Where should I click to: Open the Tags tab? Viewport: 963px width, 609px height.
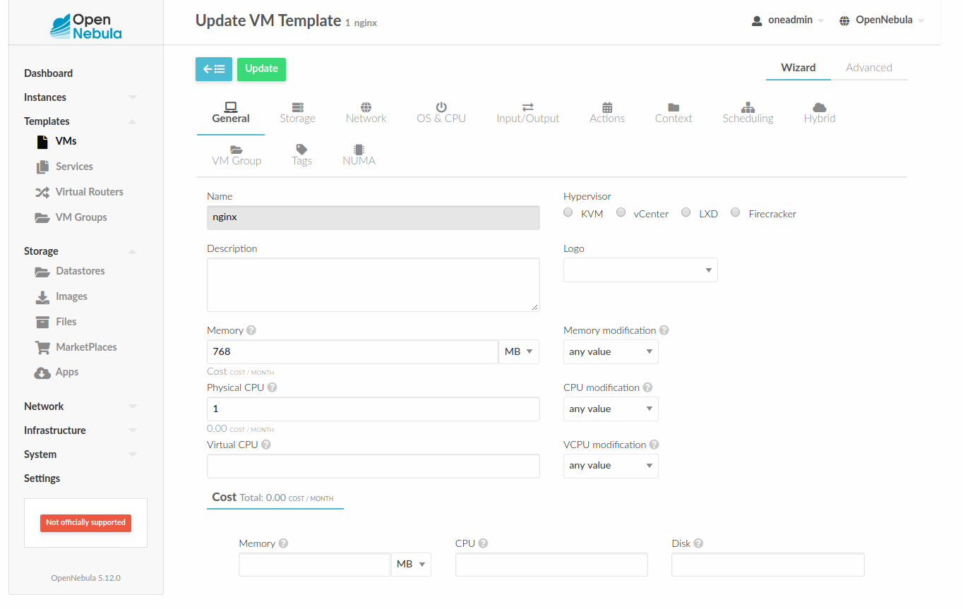coord(301,155)
